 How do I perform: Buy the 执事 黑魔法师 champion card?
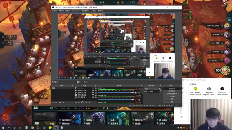(118, 118)
